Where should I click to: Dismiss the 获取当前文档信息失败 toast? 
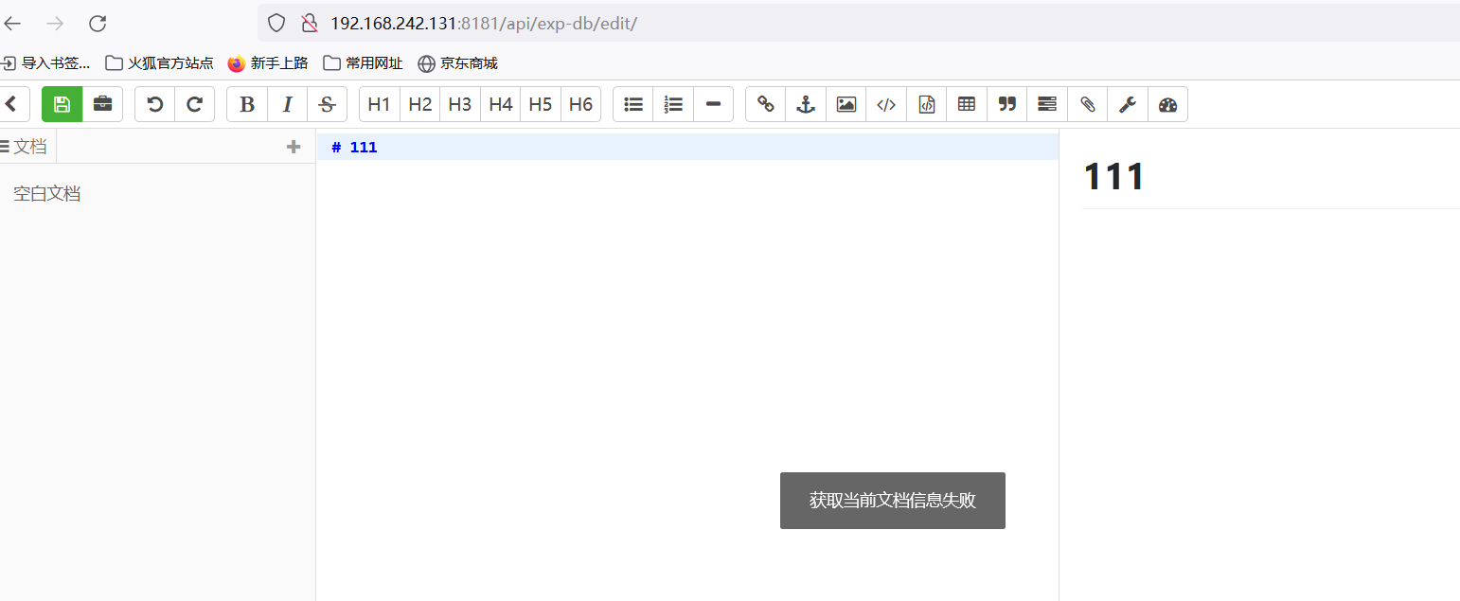point(893,501)
